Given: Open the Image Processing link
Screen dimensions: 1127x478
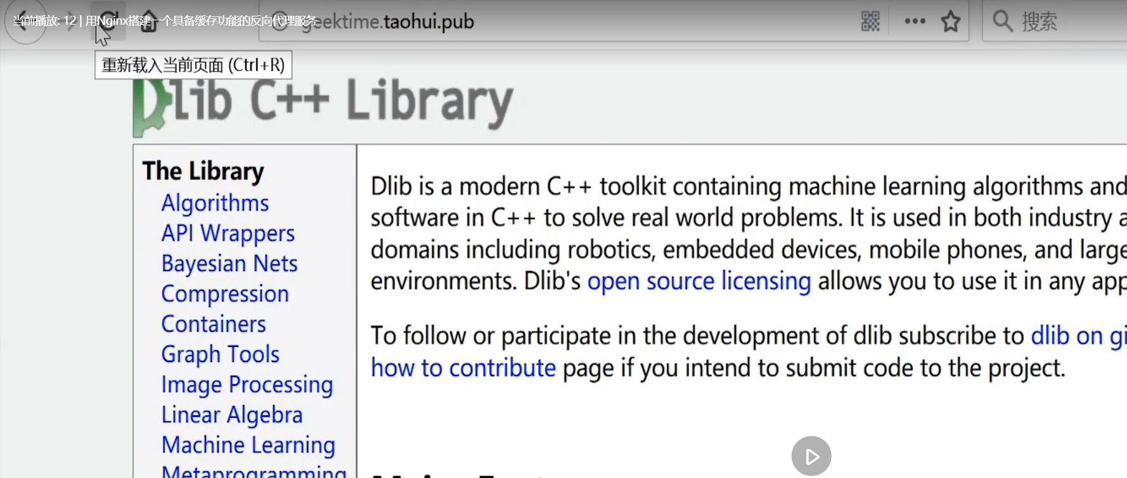Looking at the screenshot, I should coord(247,385).
